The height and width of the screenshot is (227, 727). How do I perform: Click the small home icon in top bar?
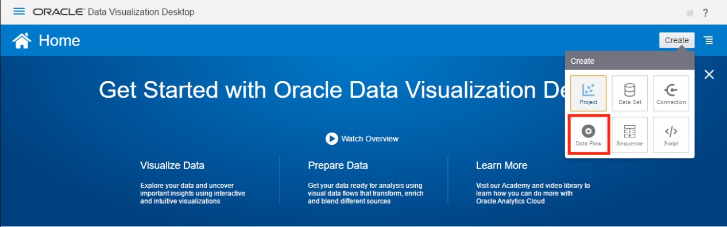[690, 13]
